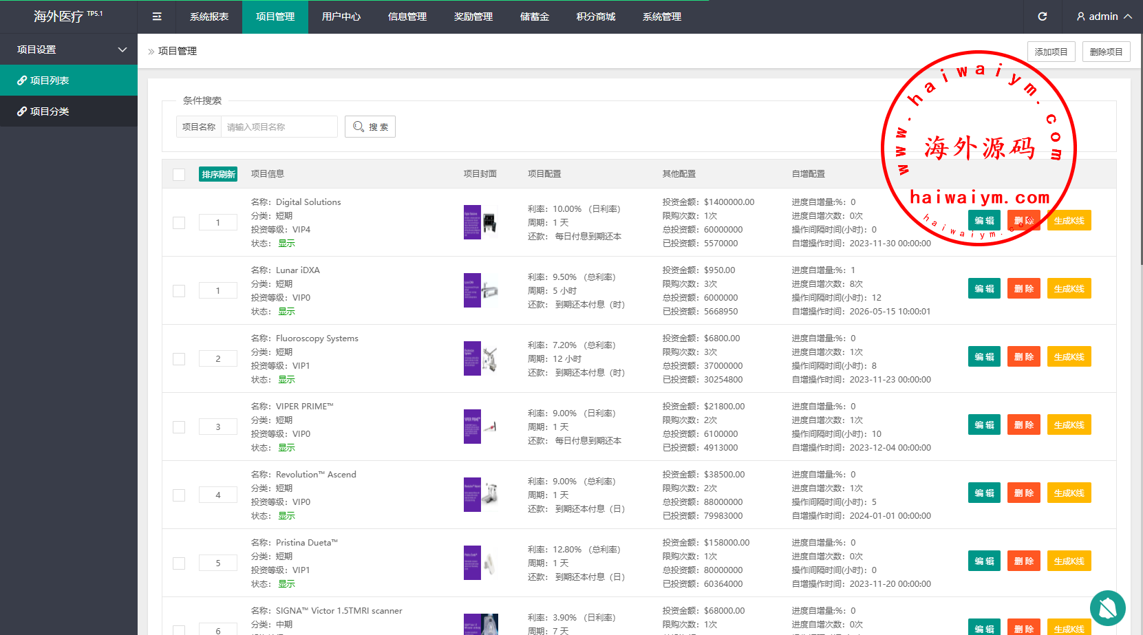Check the select-all checkbox in table header
The width and height of the screenshot is (1143, 635).
click(x=179, y=174)
